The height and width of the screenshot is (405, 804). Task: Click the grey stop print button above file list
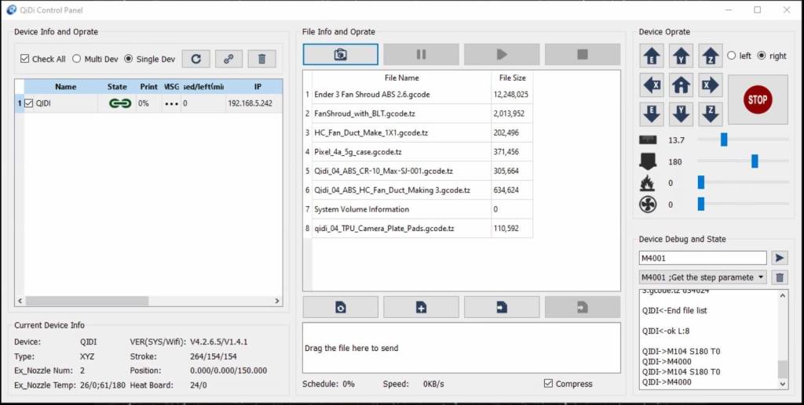(x=583, y=54)
